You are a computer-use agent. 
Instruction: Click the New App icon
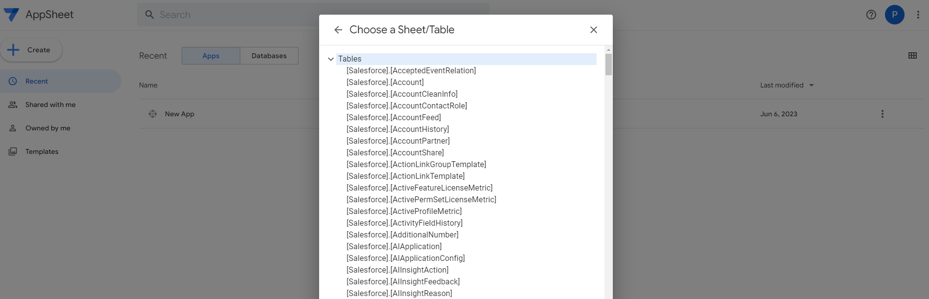[x=153, y=114]
